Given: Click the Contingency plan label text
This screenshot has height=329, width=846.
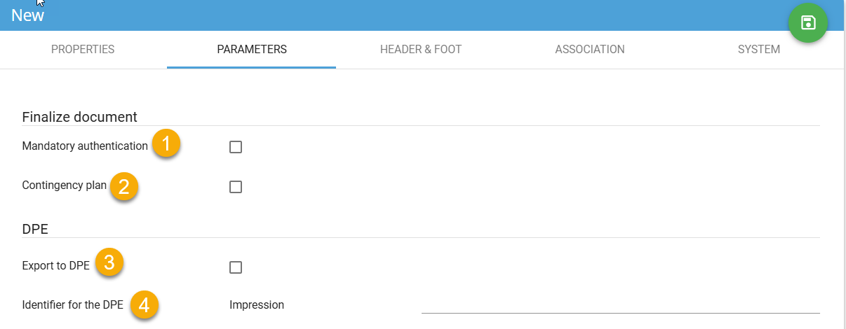Looking at the screenshot, I should tap(65, 186).
